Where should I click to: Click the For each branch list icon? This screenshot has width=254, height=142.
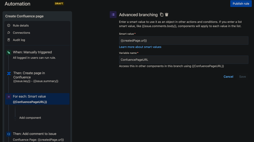pos(9,97)
